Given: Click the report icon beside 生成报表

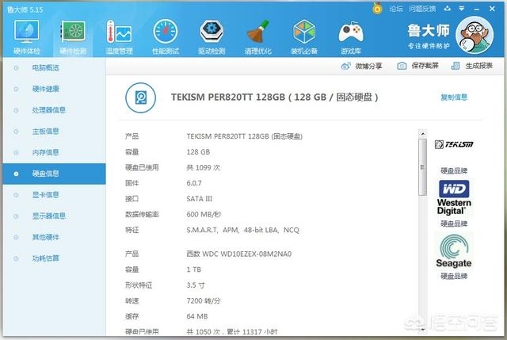Looking at the screenshot, I should point(456,66).
